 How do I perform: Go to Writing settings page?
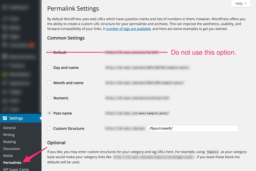[x=9, y=135]
